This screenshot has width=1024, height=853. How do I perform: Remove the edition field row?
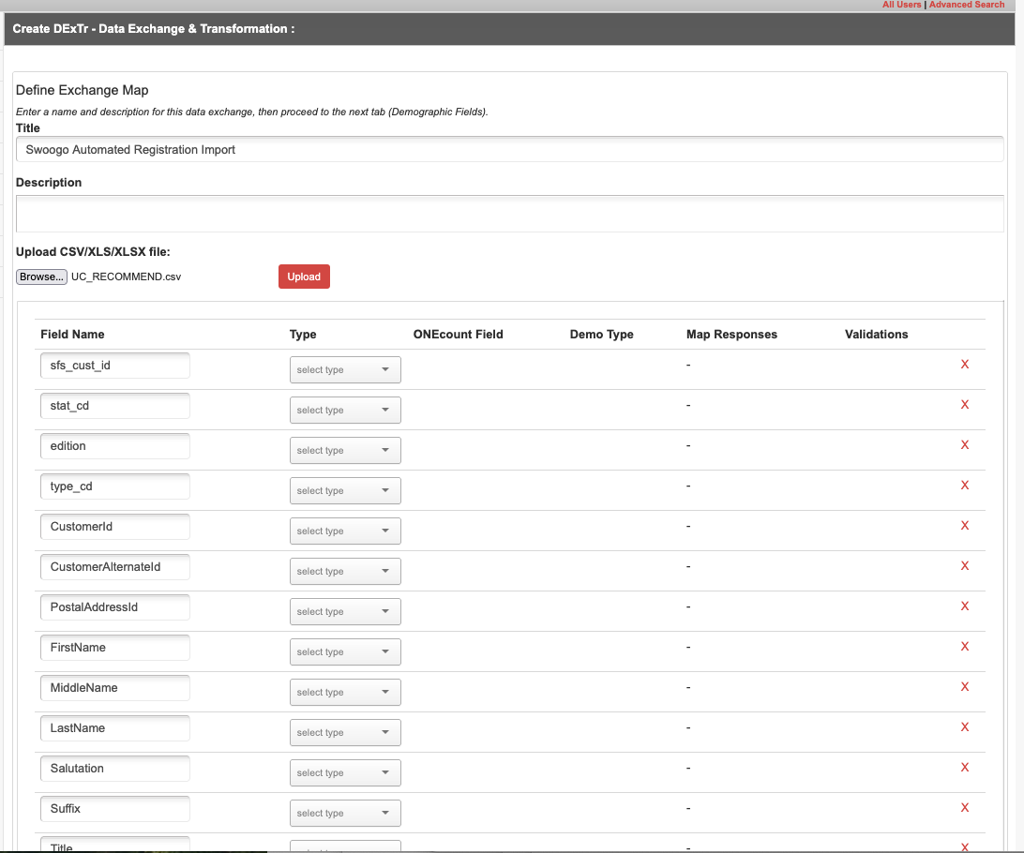(x=965, y=445)
